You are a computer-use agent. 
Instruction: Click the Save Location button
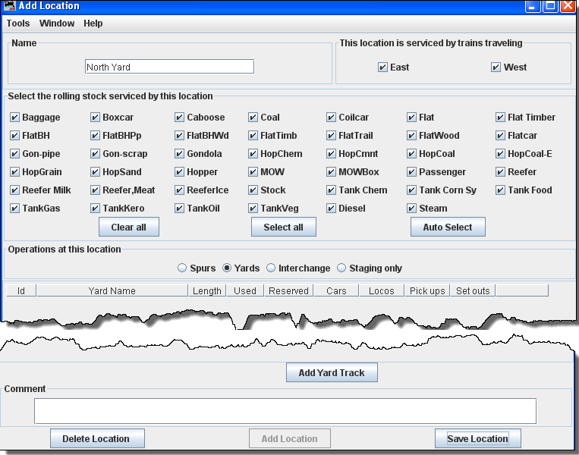pyautogui.click(x=477, y=439)
